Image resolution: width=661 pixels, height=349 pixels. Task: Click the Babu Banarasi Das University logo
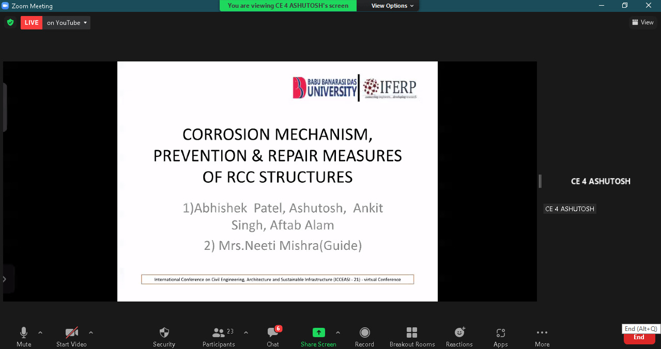point(325,87)
